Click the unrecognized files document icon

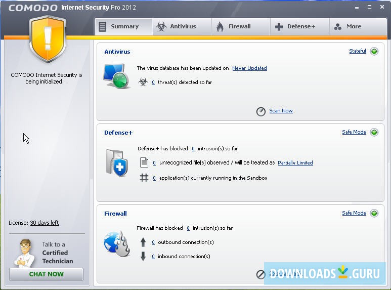click(x=144, y=162)
